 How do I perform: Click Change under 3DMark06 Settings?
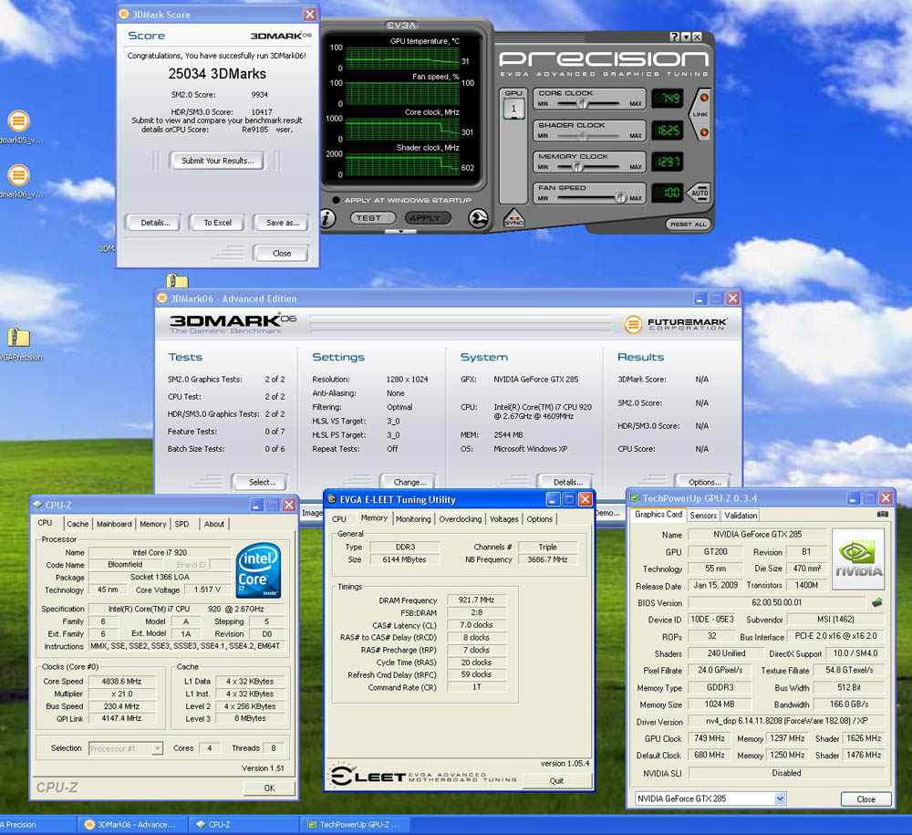tap(409, 482)
